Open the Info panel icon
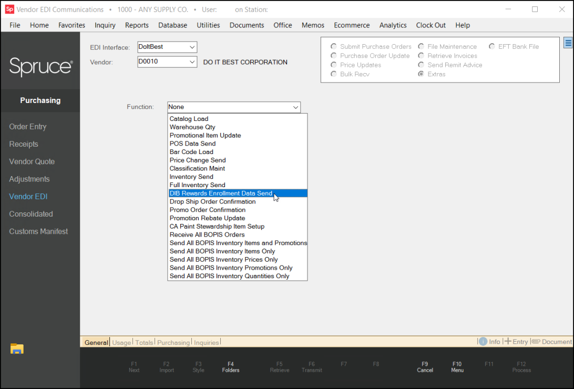Image resolution: width=574 pixels, height=389 pixels. [x=483, y=342]
